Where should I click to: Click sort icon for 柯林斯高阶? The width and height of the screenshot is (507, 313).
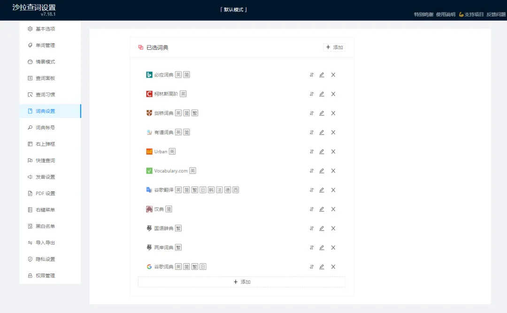point(311,94)
